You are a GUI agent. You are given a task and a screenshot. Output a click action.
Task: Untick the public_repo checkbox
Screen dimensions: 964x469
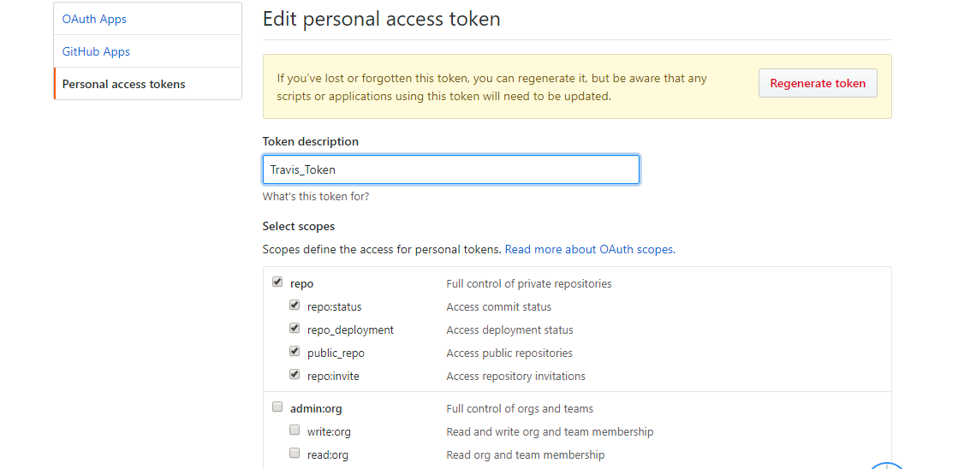(x=295, y=351)
